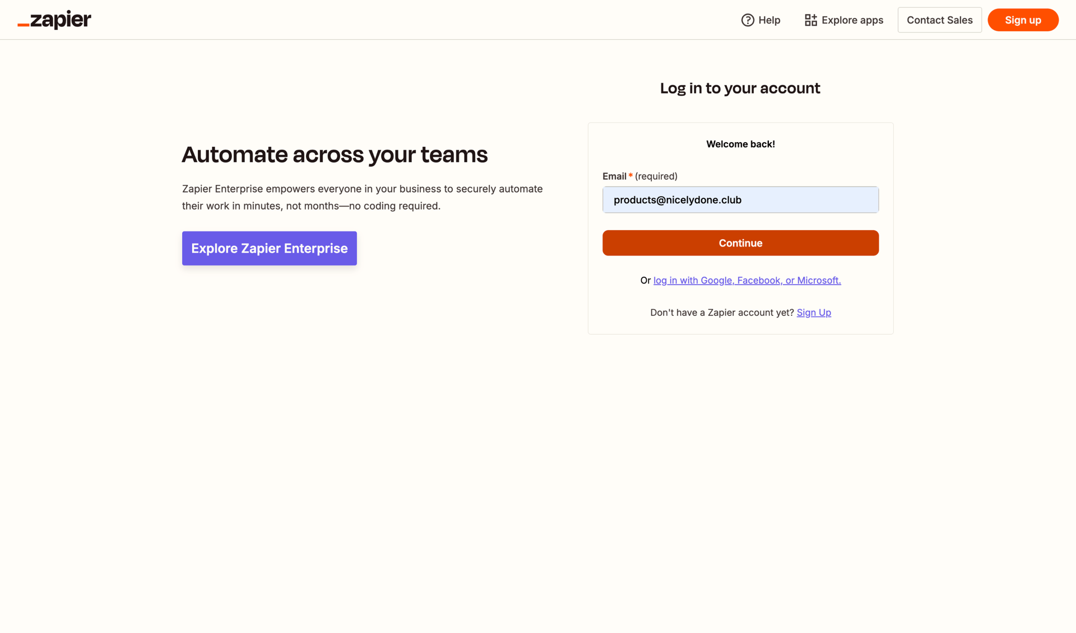Open the Contact Sales page
The image size is (1076, 633).
click(940, 20)
